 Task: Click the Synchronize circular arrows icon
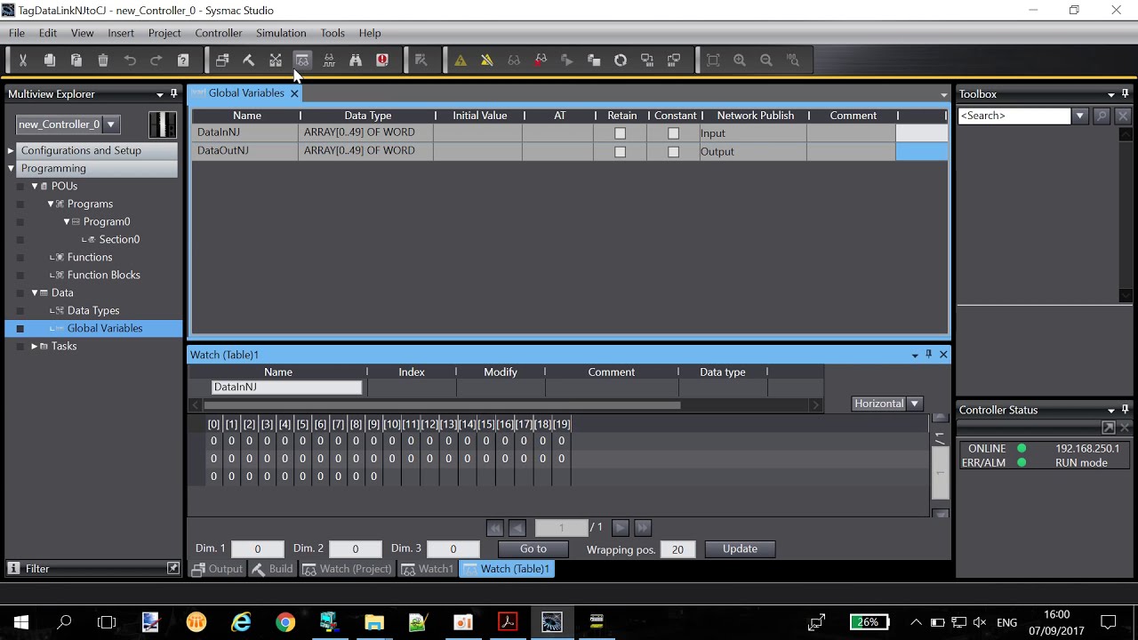click(621, 60)
